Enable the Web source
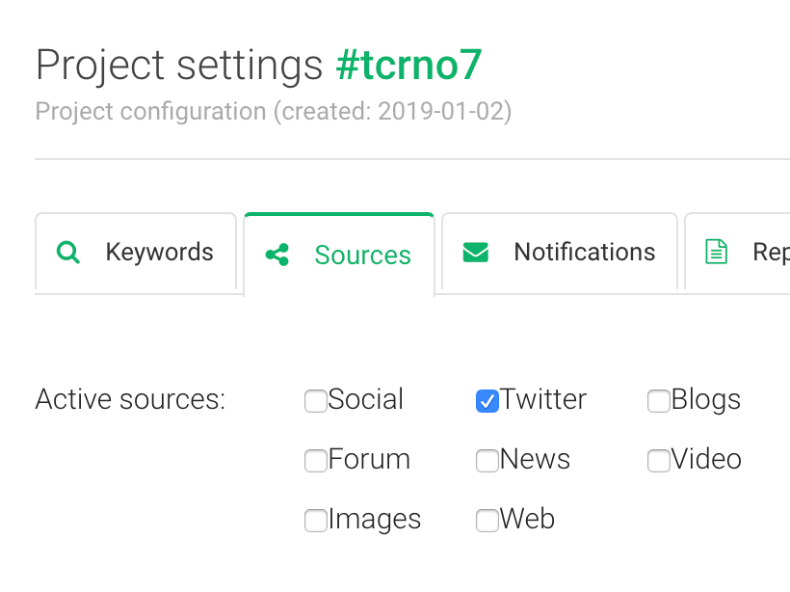 [x=487, y=520]
